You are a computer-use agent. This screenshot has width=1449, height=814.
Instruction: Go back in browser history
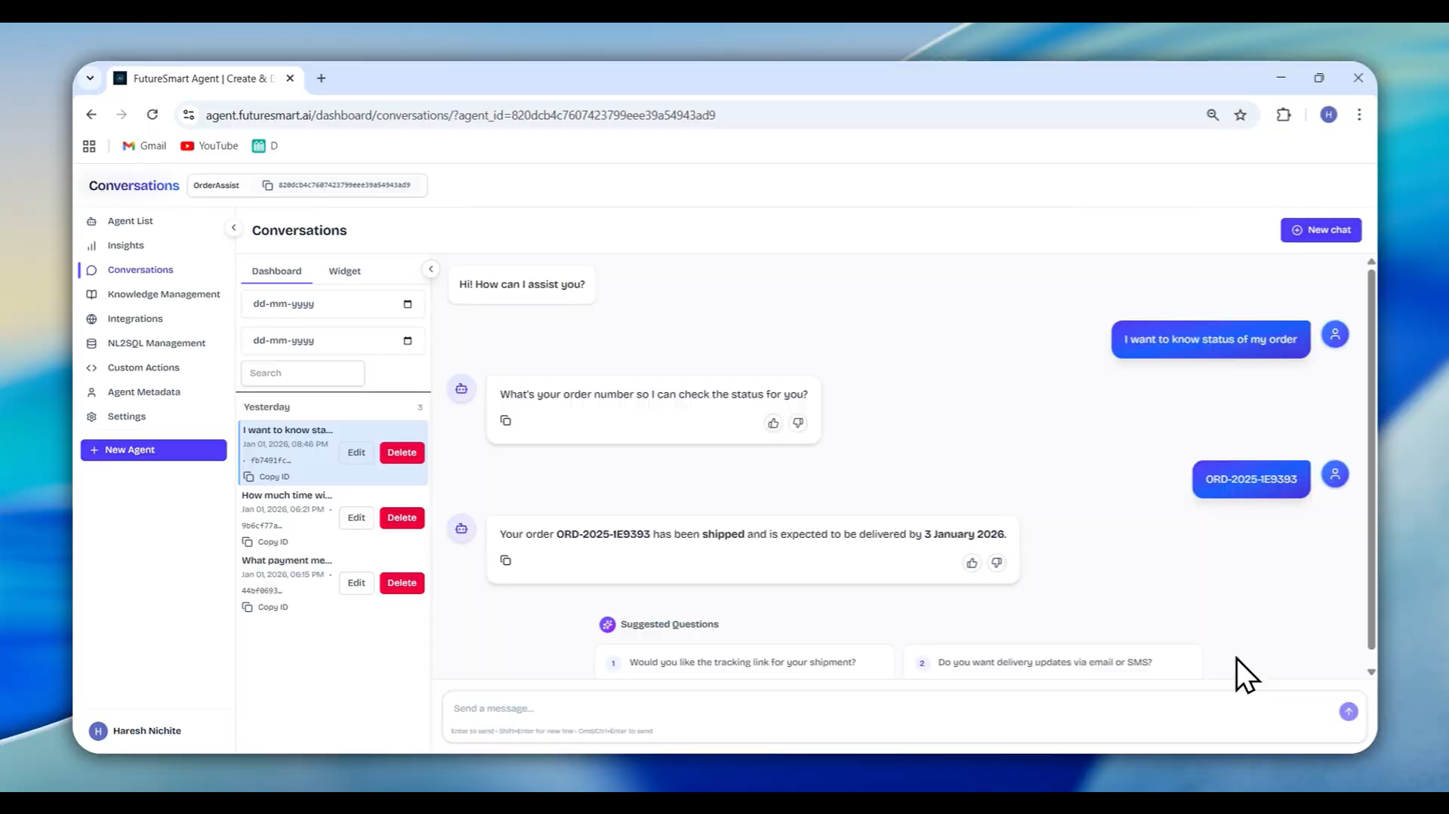pyautogui.click(x=91, y=115)
